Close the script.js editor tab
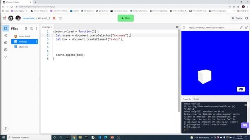 coord(52,27)
